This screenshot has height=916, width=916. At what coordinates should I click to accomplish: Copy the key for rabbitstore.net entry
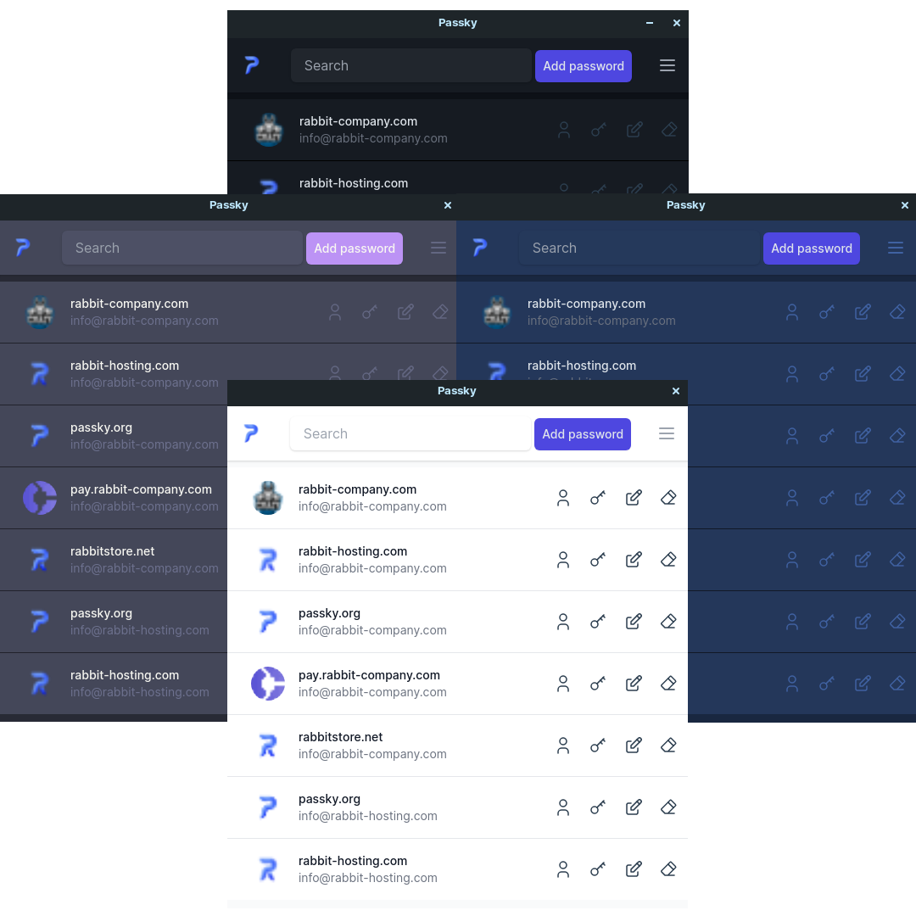tap(597, 746)
